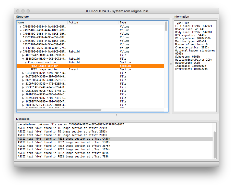The height and width of the screenshot is (187, 233).
Task: Click the Machine type: x86-64 info line
Action: [191, 42]
